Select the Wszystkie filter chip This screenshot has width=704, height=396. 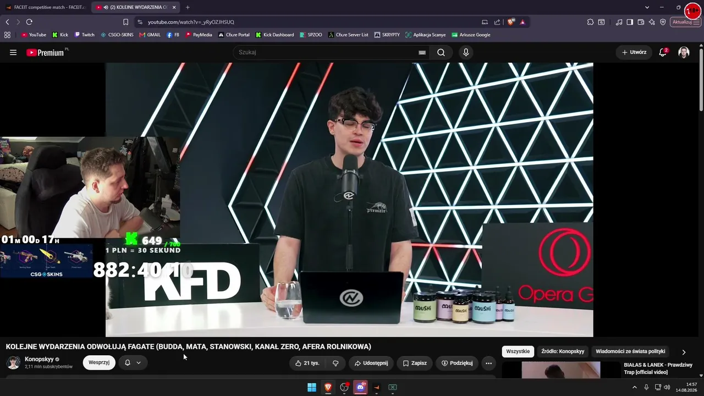coord(518,351)
